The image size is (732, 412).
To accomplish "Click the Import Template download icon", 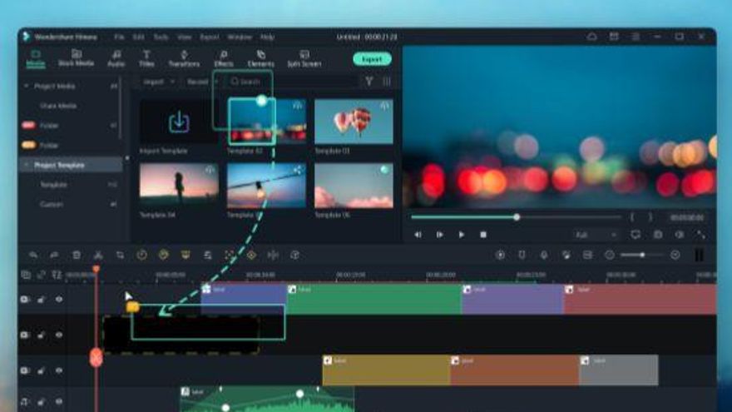I will pos(179,122).
